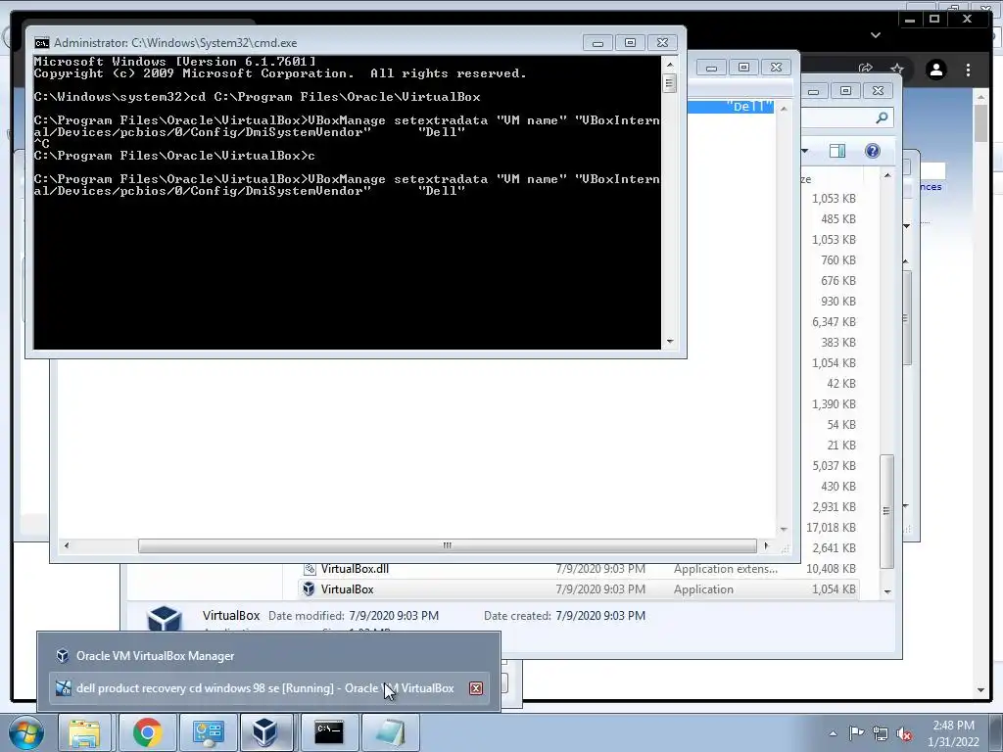1003x752 pixels.
Task: Click inside the command prompt text area
Action: 348,202
